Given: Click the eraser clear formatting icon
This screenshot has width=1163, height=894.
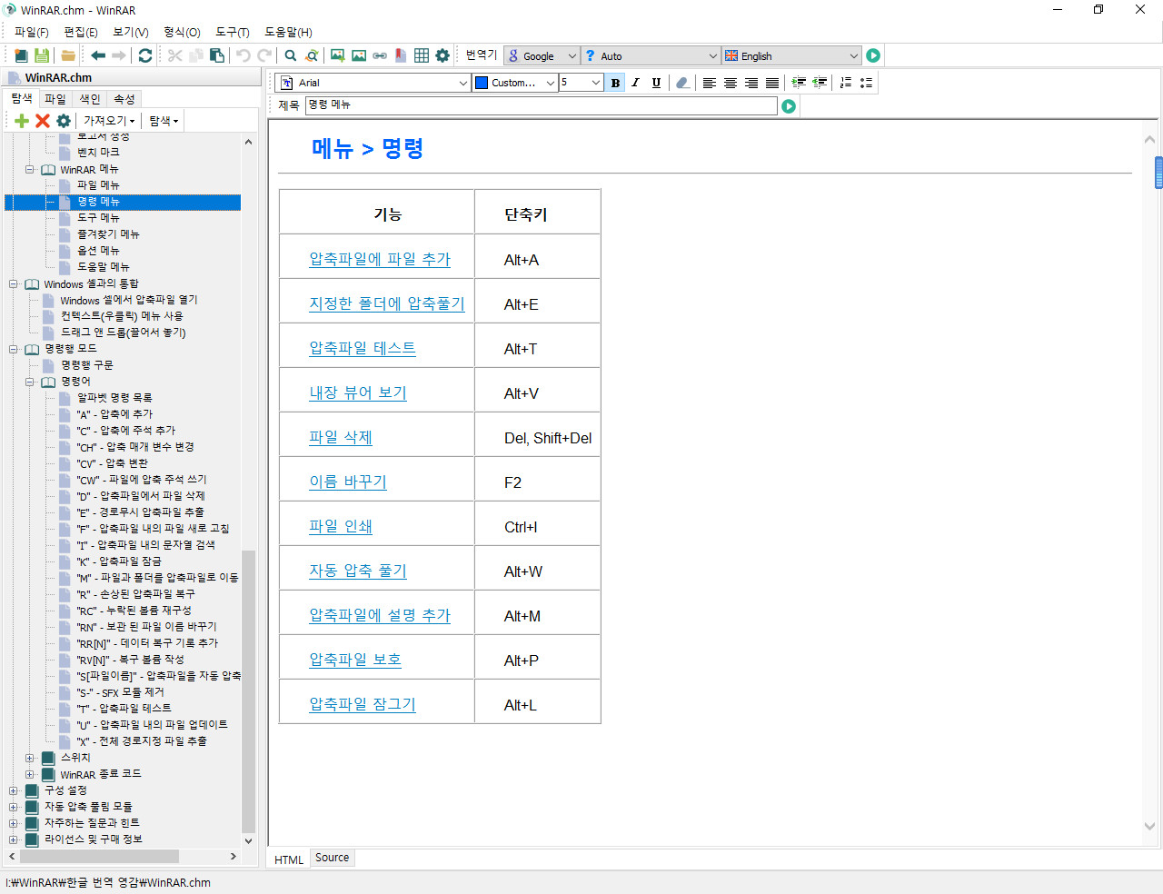Looking at the screenshot, I should pos(682,83).
